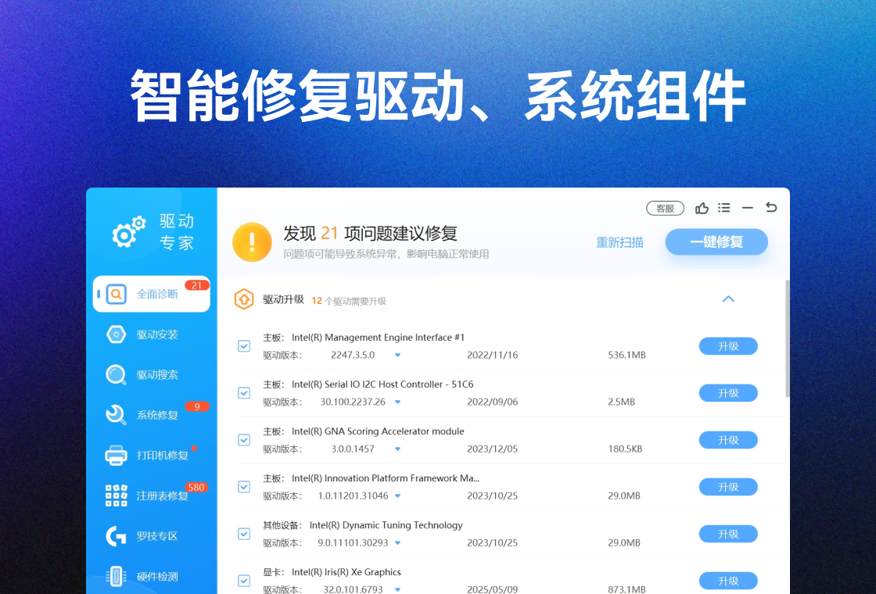
Task: Toggle checkbox for GNA Scoring Accelerator module
Action: (244, 440)
